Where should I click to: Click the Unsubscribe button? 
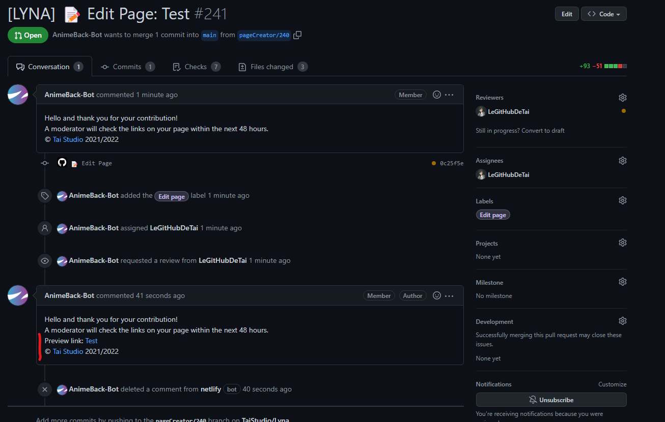[551, 400]
